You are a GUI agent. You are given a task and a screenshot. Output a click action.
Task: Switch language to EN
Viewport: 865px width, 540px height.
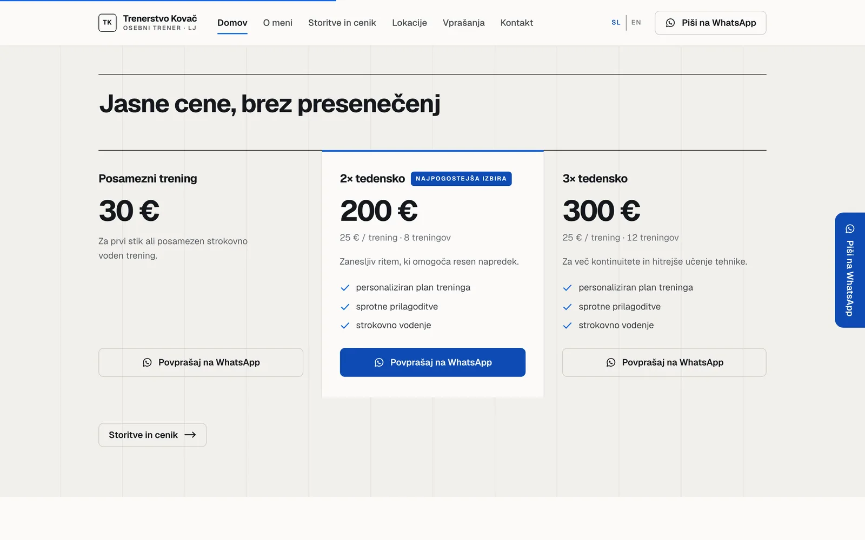636,23
